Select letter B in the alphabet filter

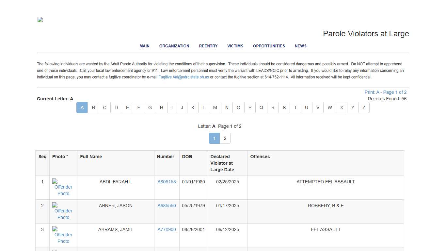click(93, 108)
